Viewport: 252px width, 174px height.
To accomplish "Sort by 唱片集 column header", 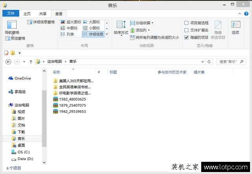I will [x=199, y=72].
